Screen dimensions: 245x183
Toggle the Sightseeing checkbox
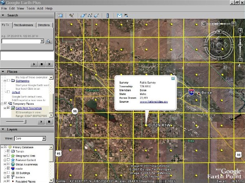click(9, 81)
